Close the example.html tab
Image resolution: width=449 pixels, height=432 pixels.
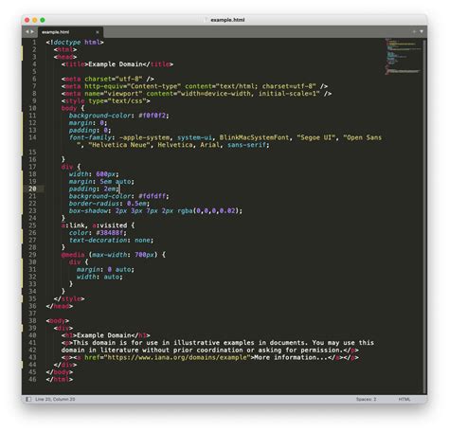(x=98, y=32)
